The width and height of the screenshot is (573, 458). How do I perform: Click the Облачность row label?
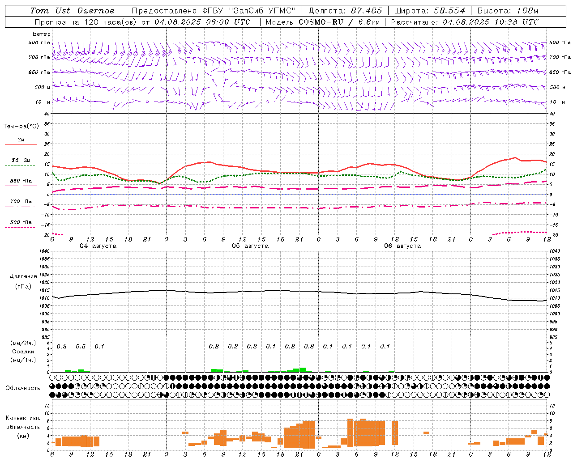coord(23,388)
